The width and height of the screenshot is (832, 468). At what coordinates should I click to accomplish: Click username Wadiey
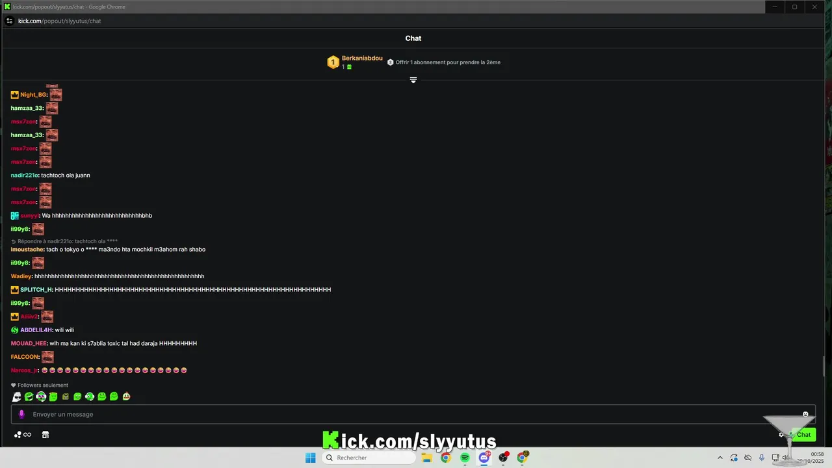click(x=21, y=276)
